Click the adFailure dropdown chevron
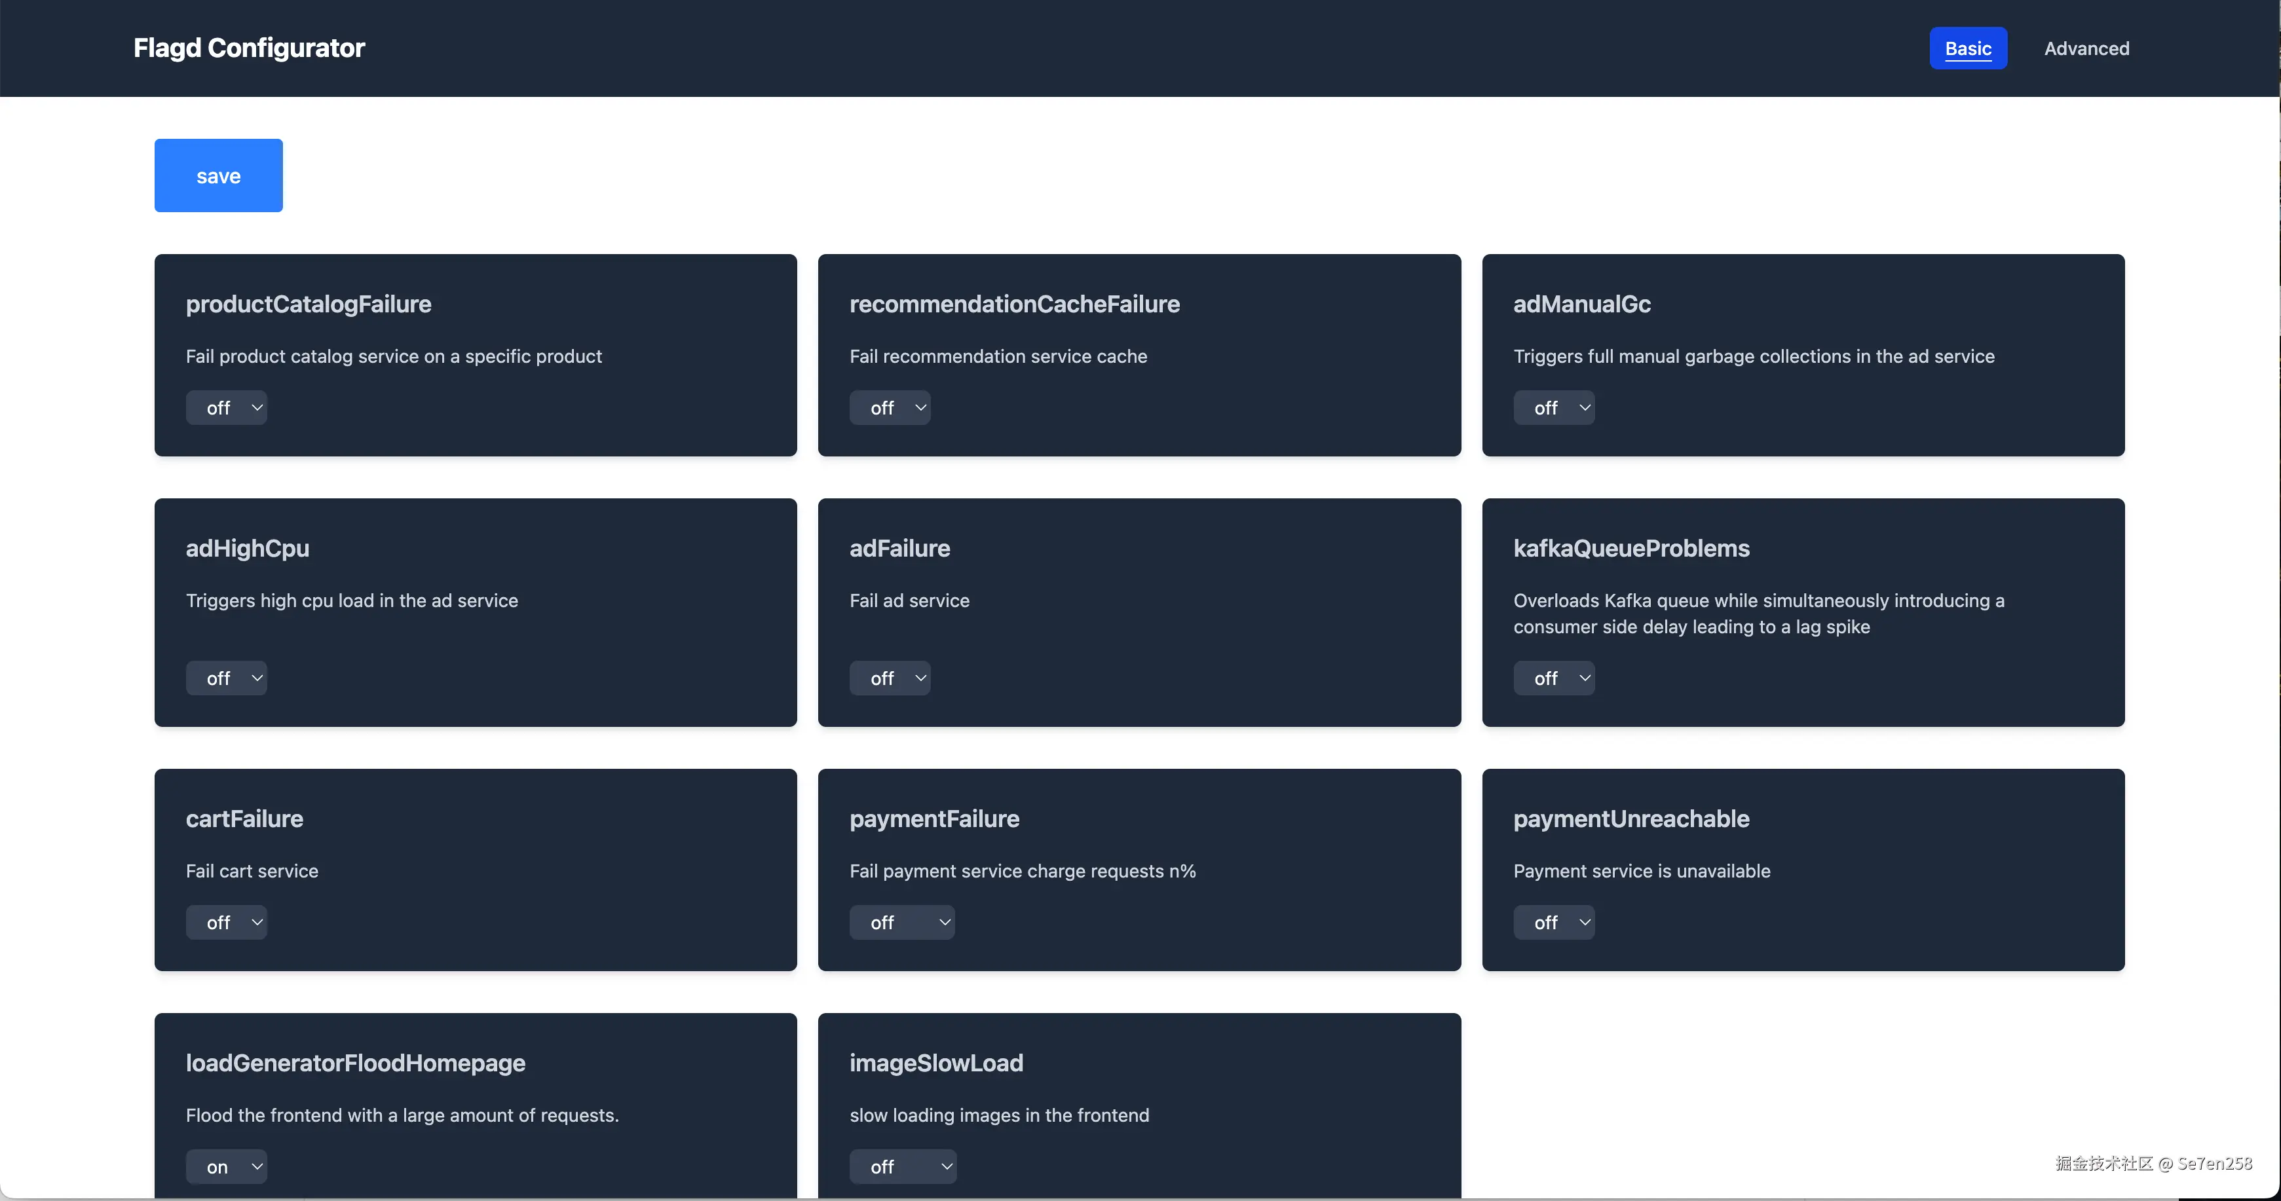The width and height of the screenshot is (2281, 1201). pyautogui.click(x=921, y=678)
